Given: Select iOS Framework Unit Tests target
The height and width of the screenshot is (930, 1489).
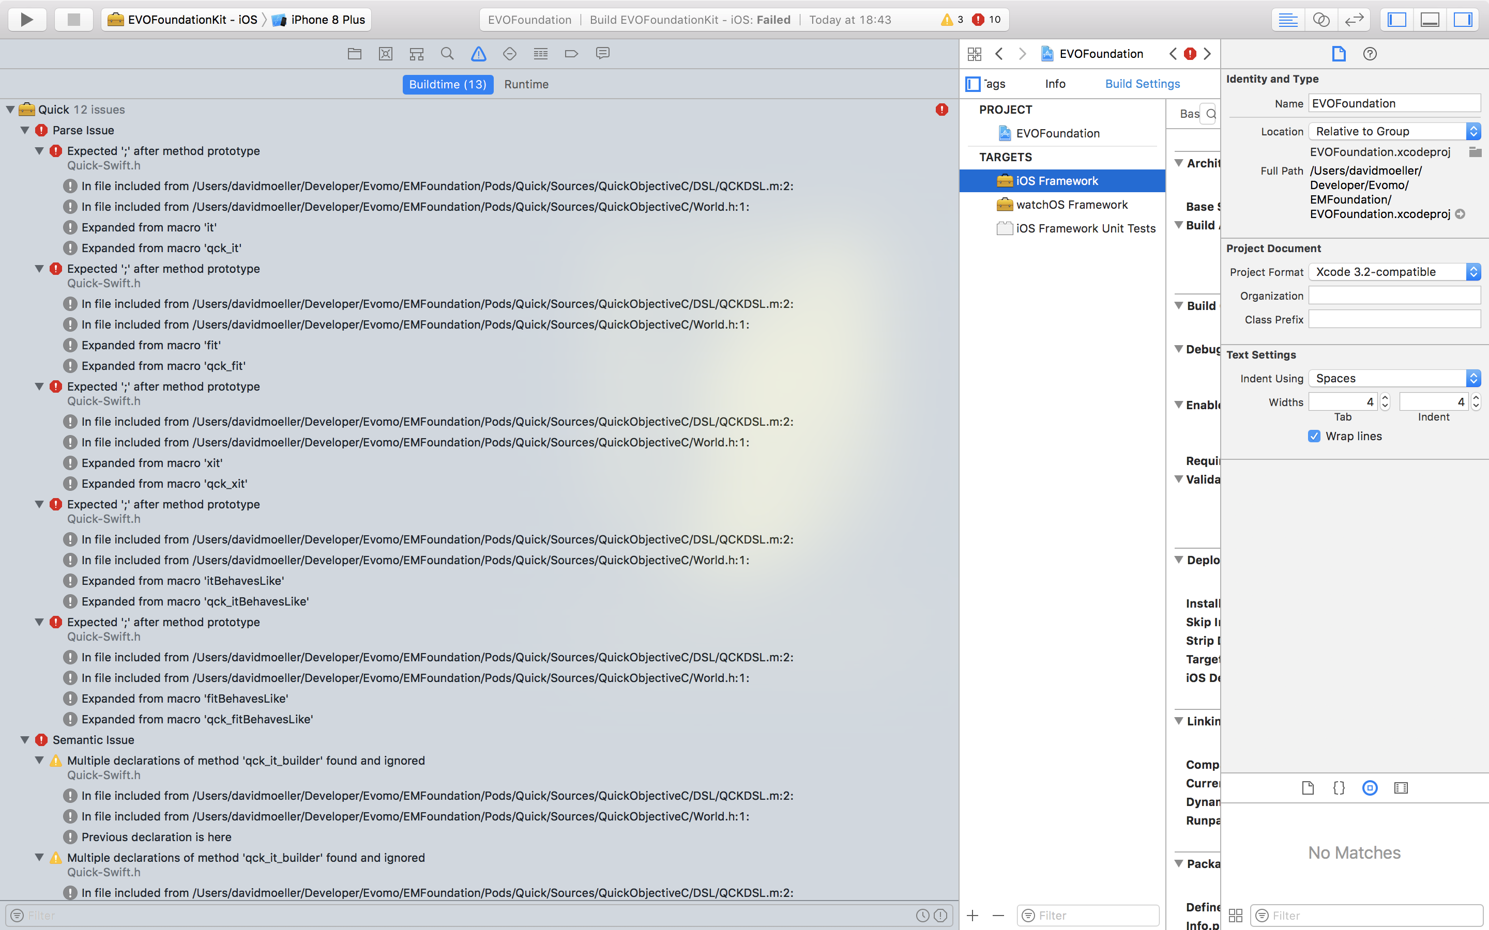Looking at the screenshot, I should (x=1062, y=228).
